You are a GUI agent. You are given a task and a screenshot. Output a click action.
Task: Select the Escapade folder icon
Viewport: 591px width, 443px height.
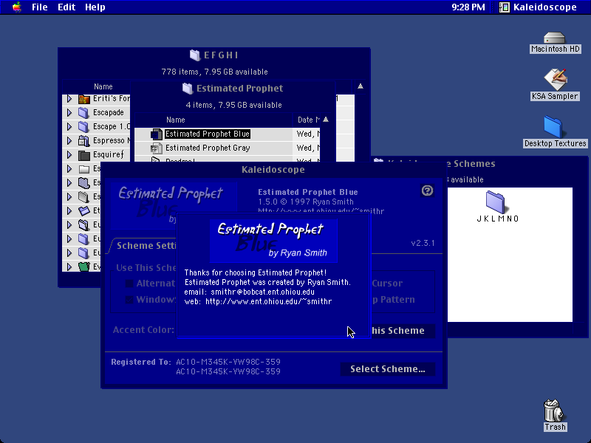point(83,113)
